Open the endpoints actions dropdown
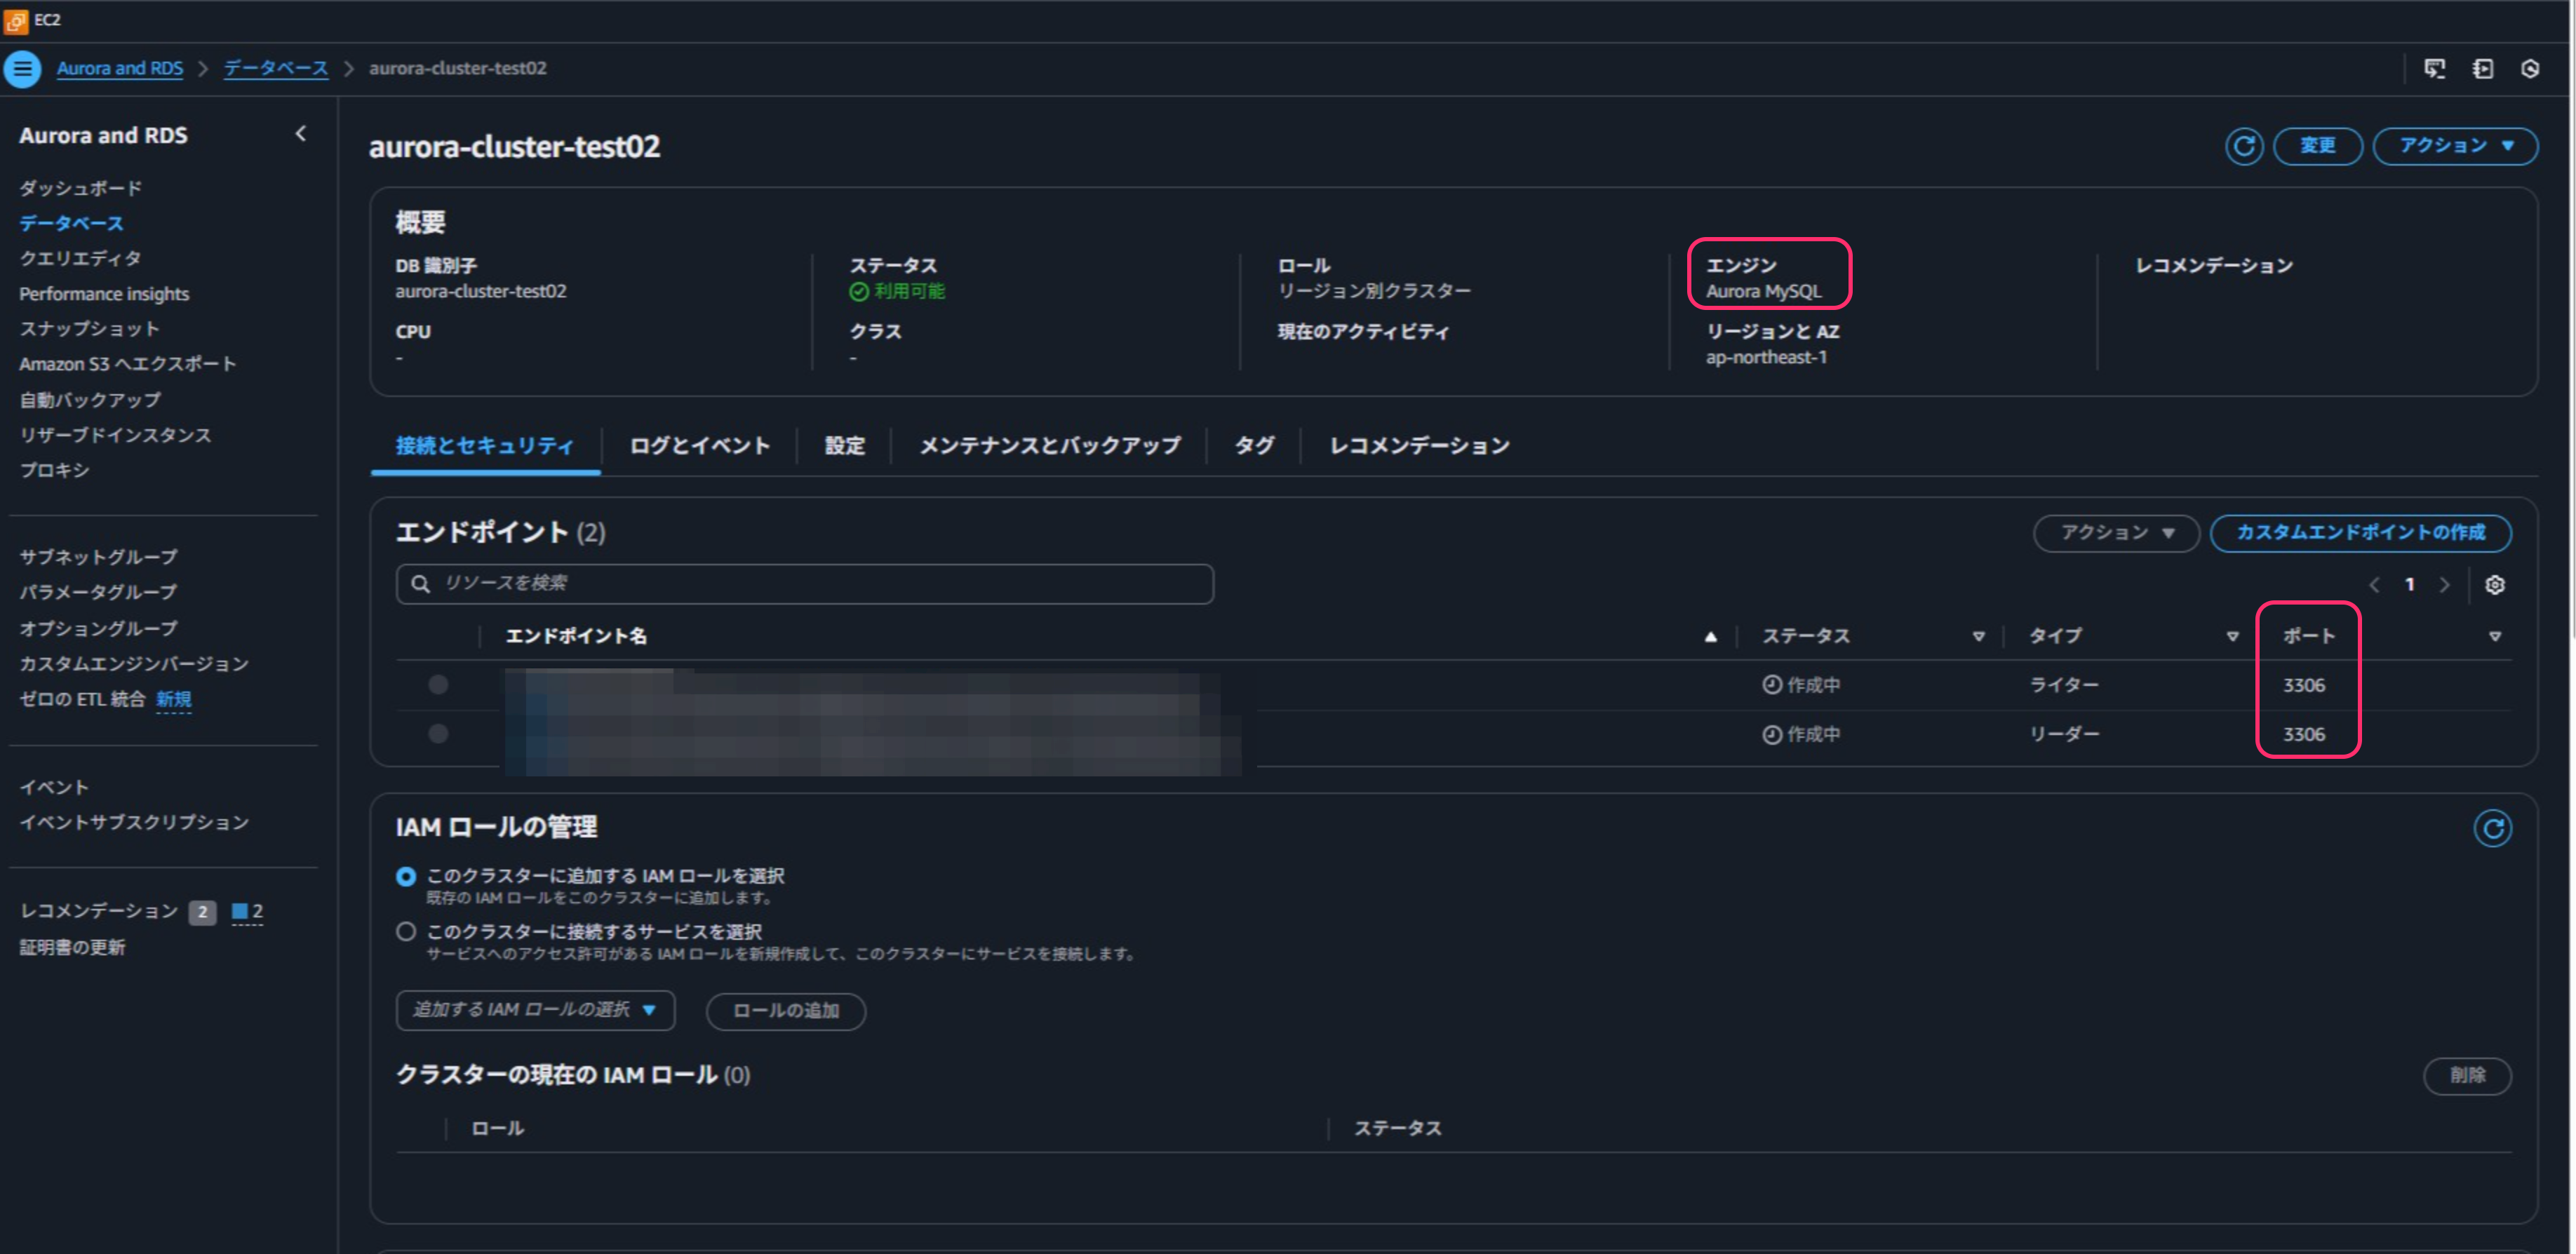2576x1254 pixels. click(2116, 533)
